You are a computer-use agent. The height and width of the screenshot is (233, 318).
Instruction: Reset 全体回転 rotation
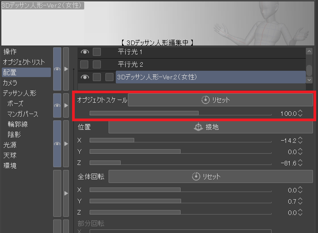(211, 177)
